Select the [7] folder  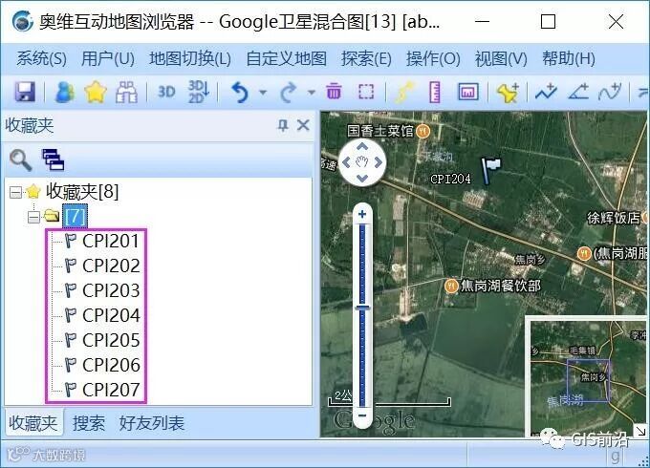75,216
